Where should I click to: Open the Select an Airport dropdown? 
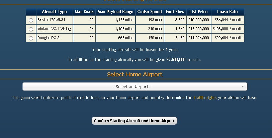(135, 87)
